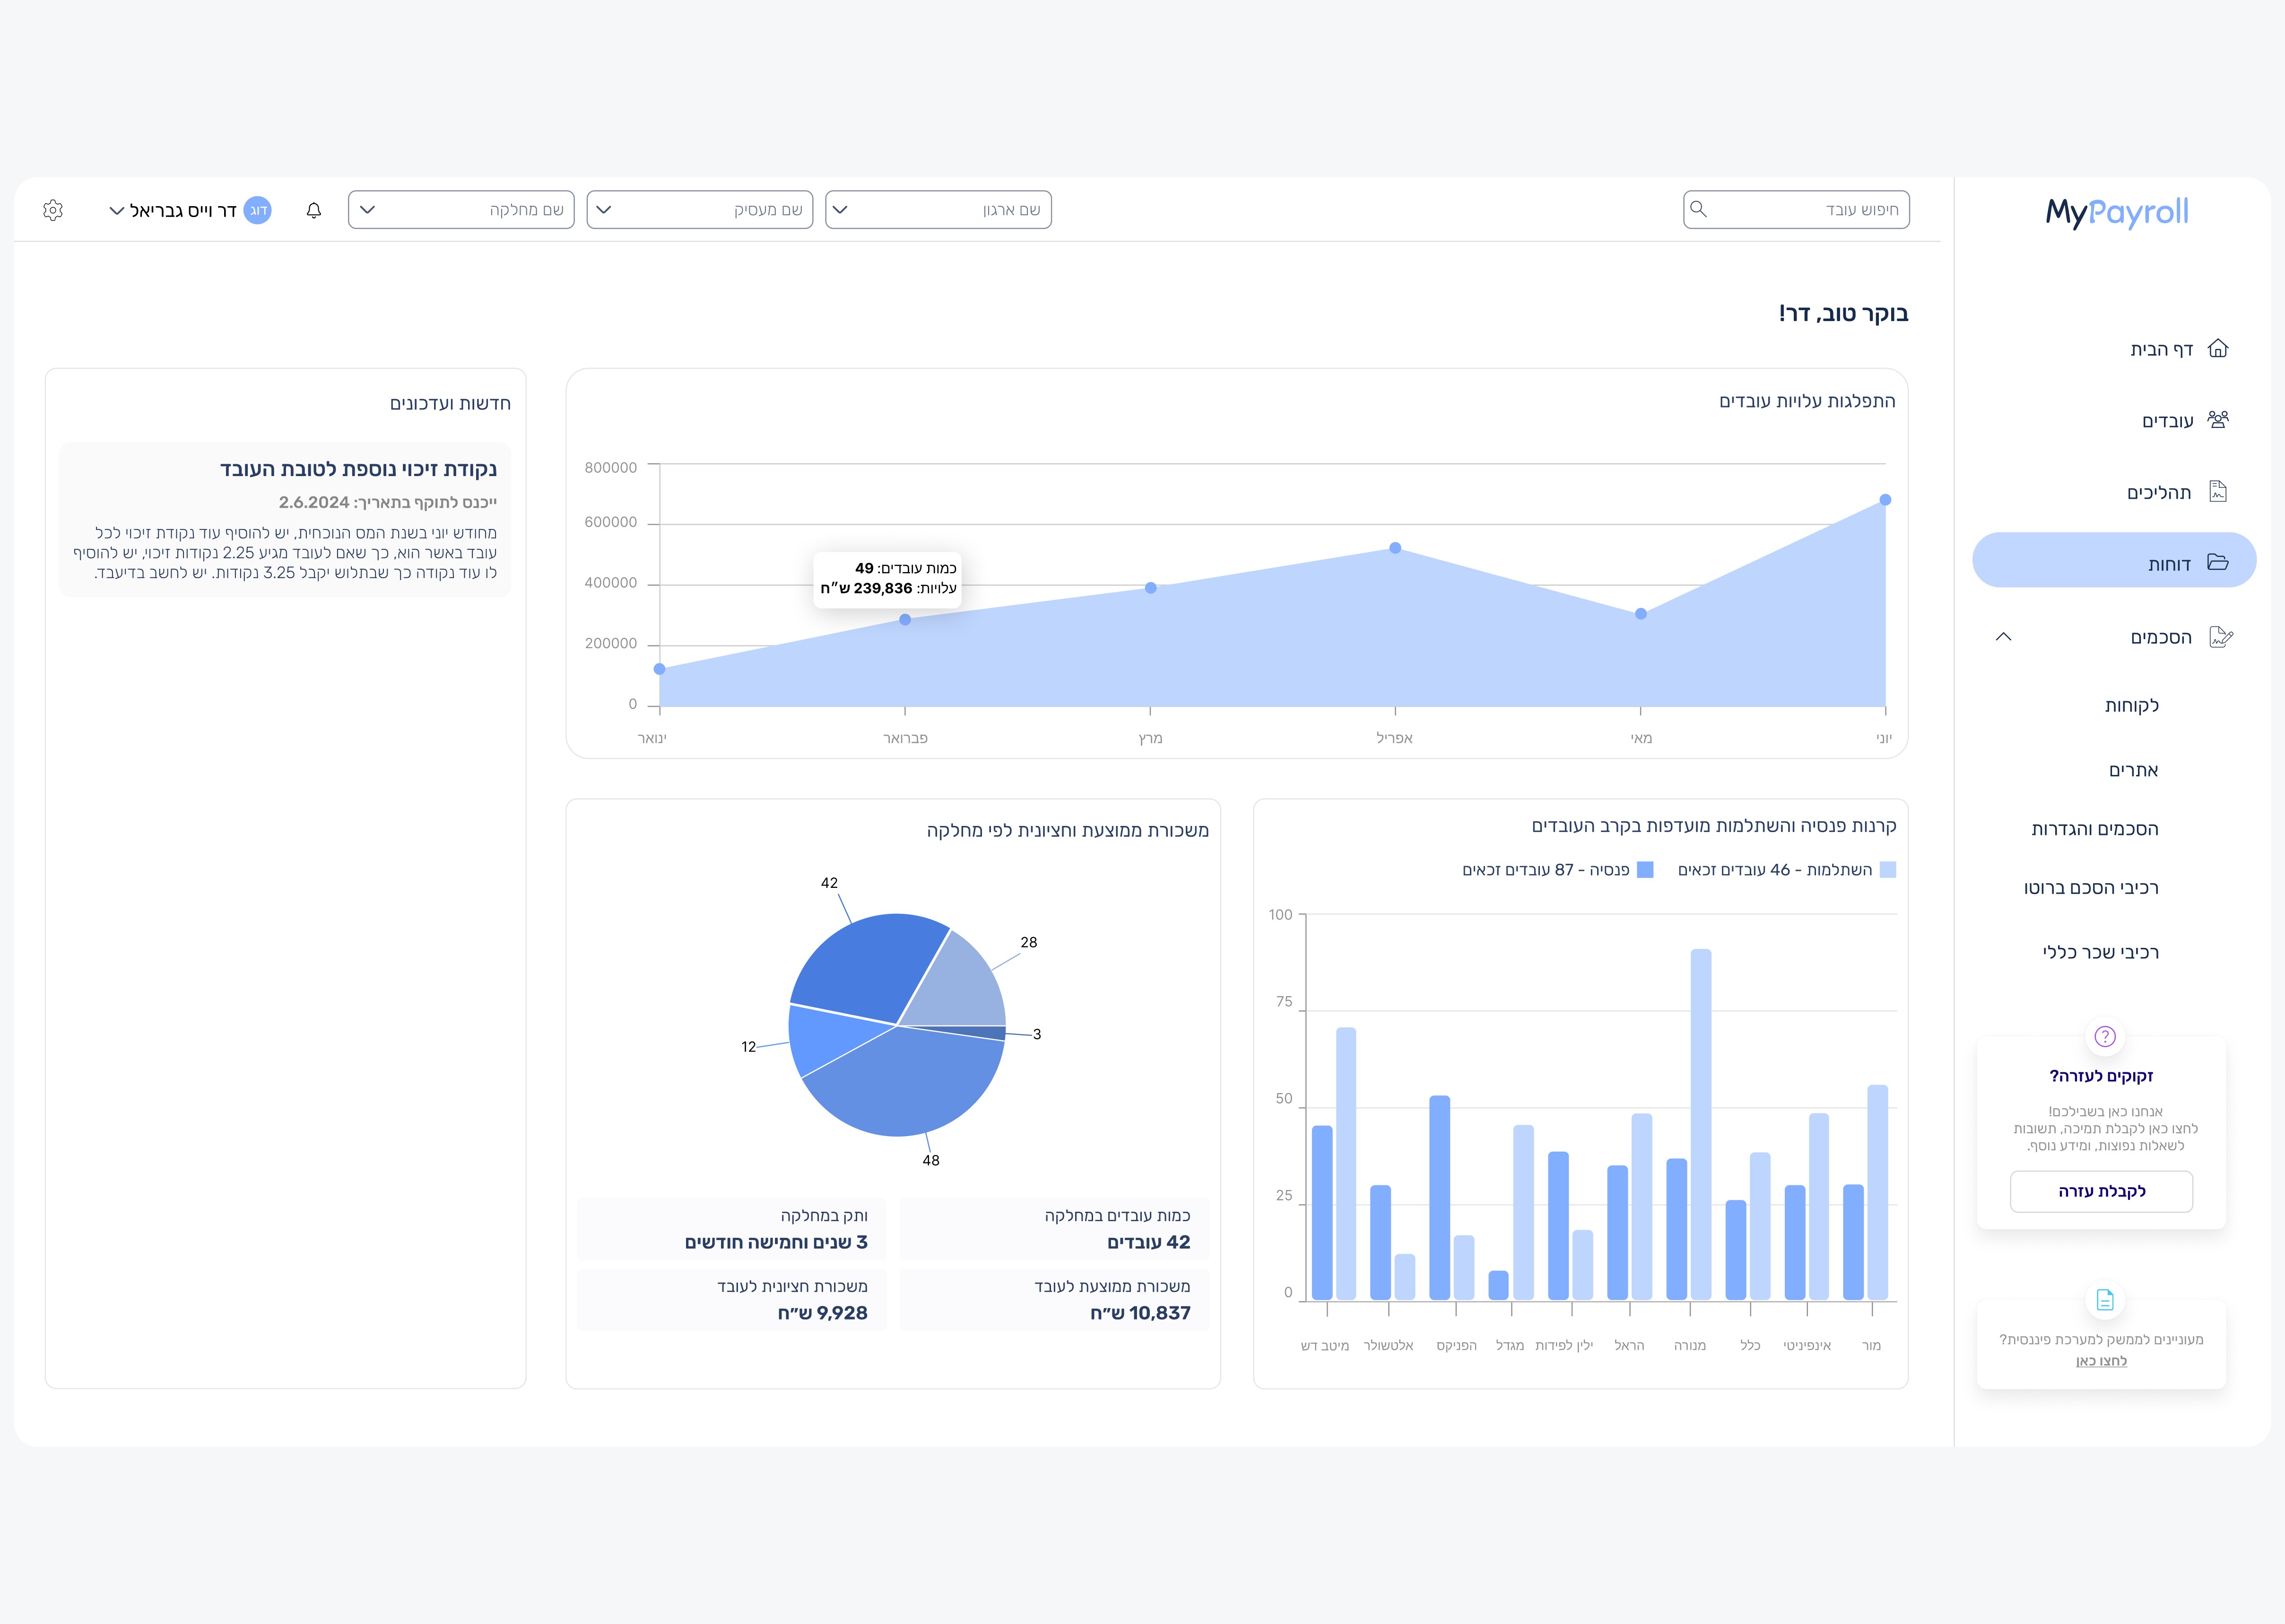This screenshot has height=1624, width=2285.
Task: Click the לחצו כאן link
Action: point(2101,1361)
